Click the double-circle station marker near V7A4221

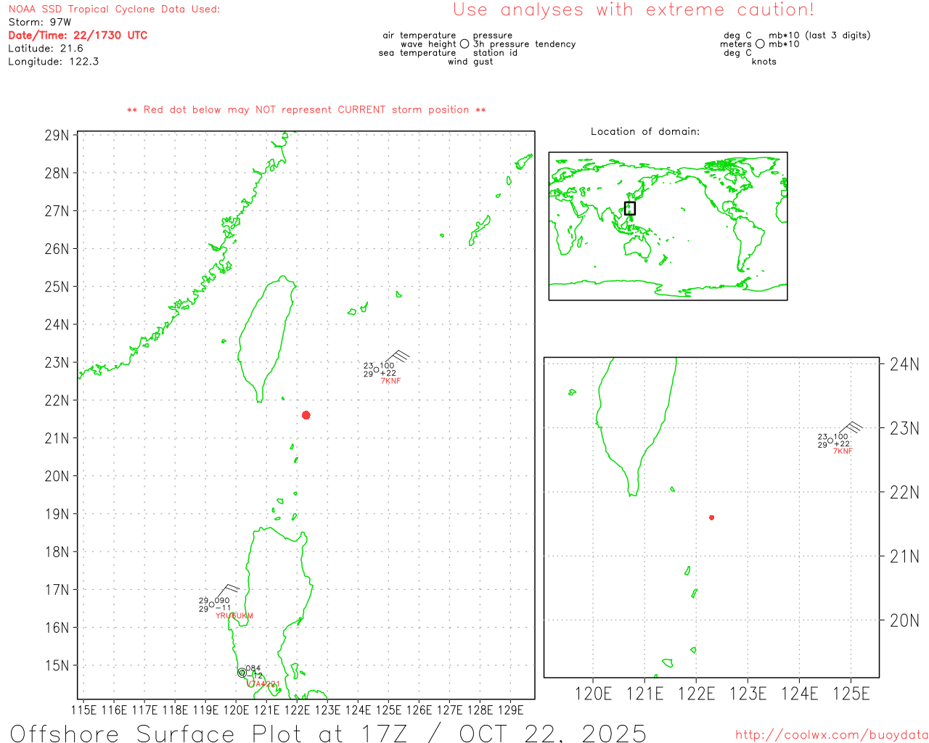point(242,673)
